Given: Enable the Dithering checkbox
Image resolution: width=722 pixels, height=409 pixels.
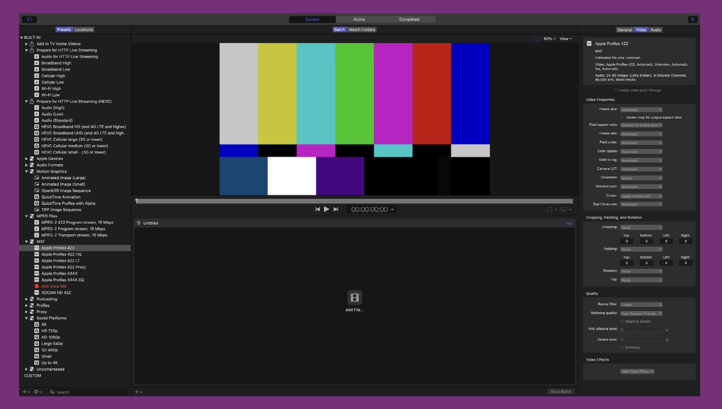Looking at the screenshot, I should point(622,348).
